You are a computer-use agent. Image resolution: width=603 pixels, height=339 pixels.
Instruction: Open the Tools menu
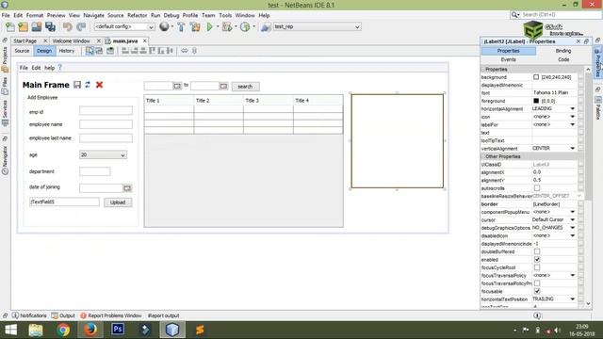[x=225, y=15]
